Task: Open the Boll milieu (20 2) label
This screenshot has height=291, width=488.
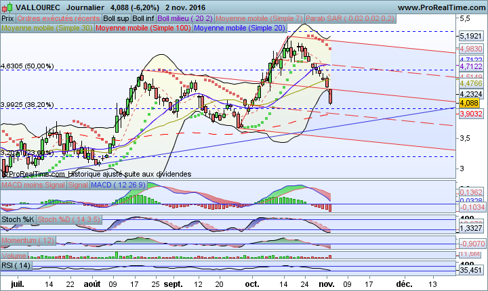Action: (x=185, y=18)
